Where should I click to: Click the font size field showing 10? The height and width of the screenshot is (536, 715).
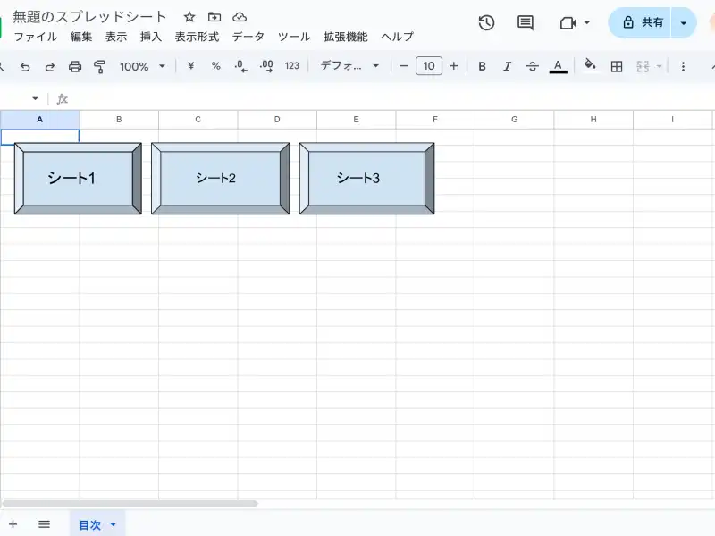[429, 66]
